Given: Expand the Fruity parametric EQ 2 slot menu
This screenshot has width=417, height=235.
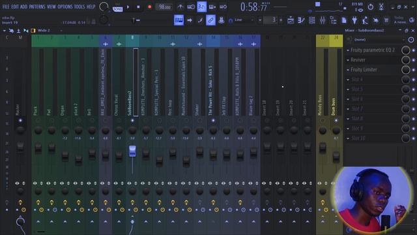Looking at the screenshot, I should pos(348,50).
